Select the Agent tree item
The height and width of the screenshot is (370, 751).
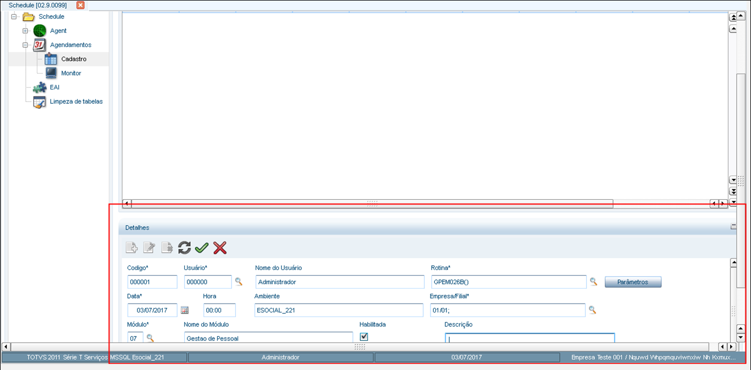58,31
